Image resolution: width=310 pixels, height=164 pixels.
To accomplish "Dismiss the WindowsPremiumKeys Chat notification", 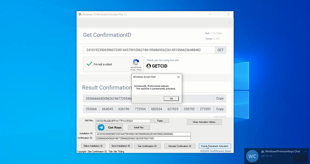I will click(306, 151).
